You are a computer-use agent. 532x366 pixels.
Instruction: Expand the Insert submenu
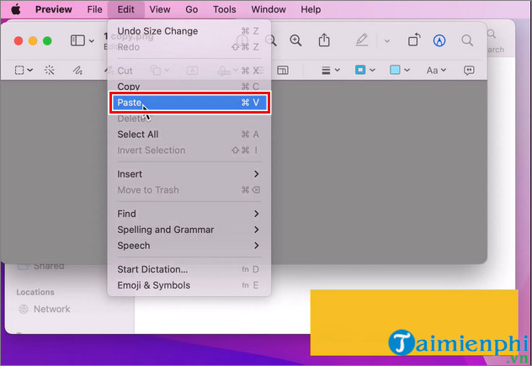click(189, 174)
